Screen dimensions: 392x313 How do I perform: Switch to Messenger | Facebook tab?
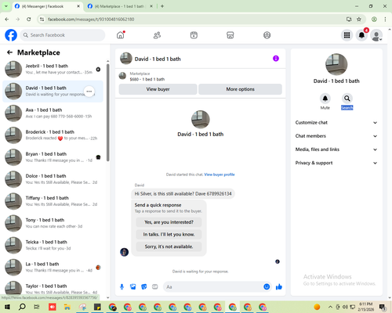47,6
